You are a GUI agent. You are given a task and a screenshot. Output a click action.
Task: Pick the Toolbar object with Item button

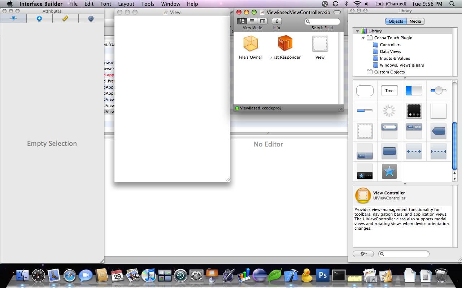365,151
